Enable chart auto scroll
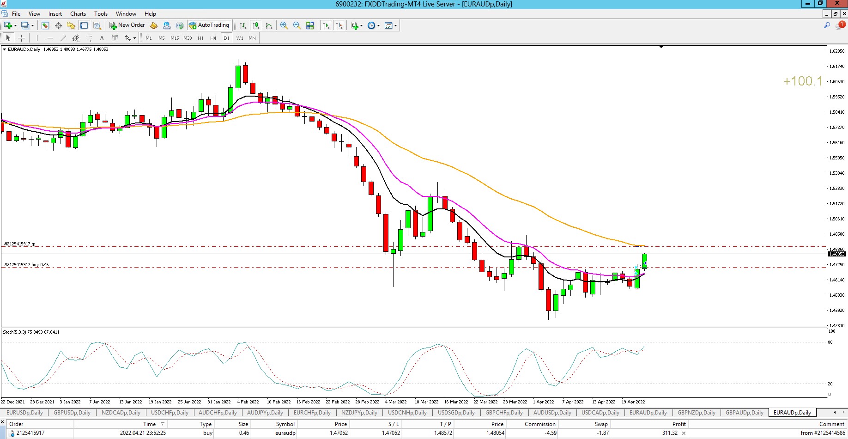 (x=326, y=25)
